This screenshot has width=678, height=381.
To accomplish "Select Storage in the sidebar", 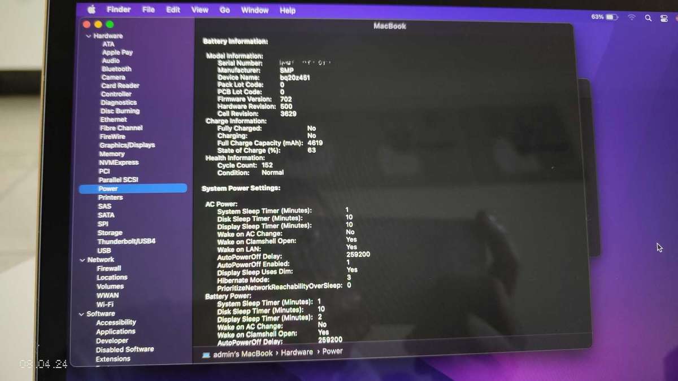I will tap(110, 233).
